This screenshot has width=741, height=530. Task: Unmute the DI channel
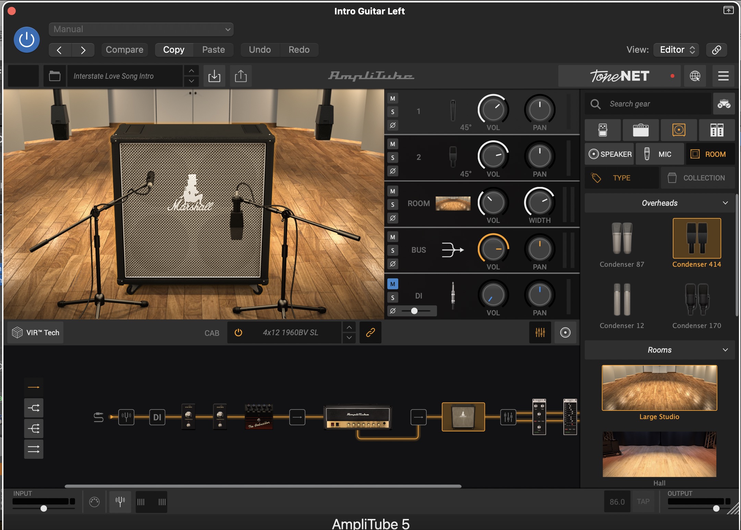tap(393, 284)
